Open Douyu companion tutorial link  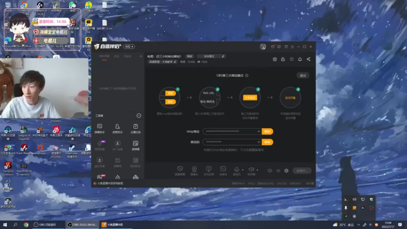[110, 183]
